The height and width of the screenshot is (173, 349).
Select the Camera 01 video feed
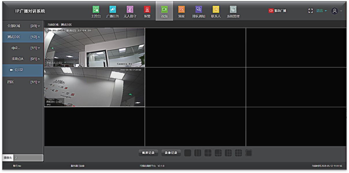pos(94,48)
